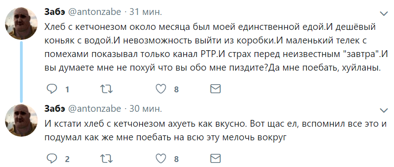Image resolution: width=394 pixels, height=167 pixels.
Task: Open Забэ profile name on second tweet
Action: pos(55,109)
